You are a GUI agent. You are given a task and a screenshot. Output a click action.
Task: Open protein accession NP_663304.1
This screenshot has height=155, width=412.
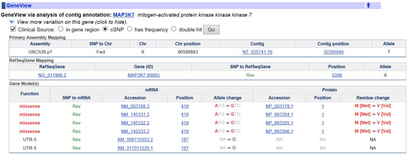[x=279, y=114]
